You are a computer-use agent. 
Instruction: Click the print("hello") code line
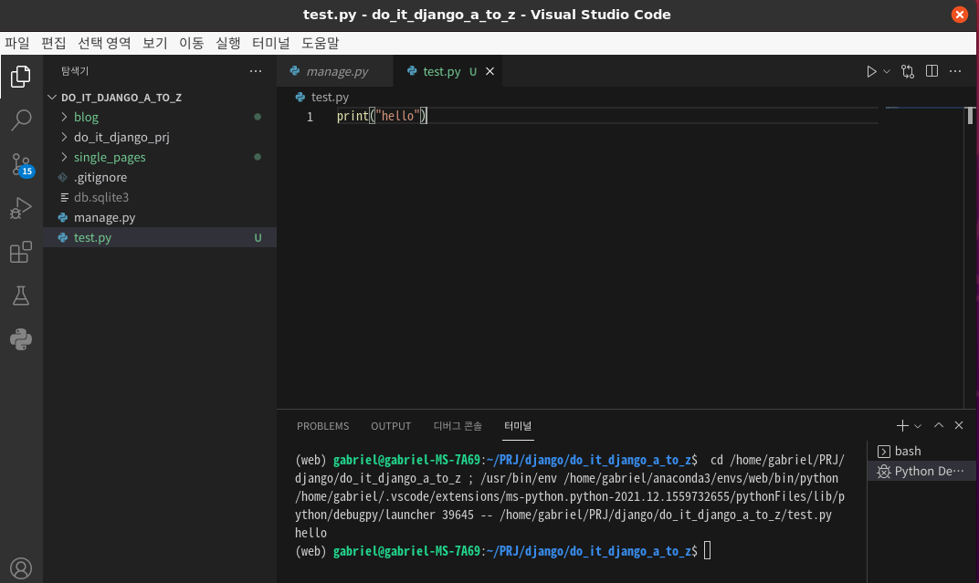382,116
